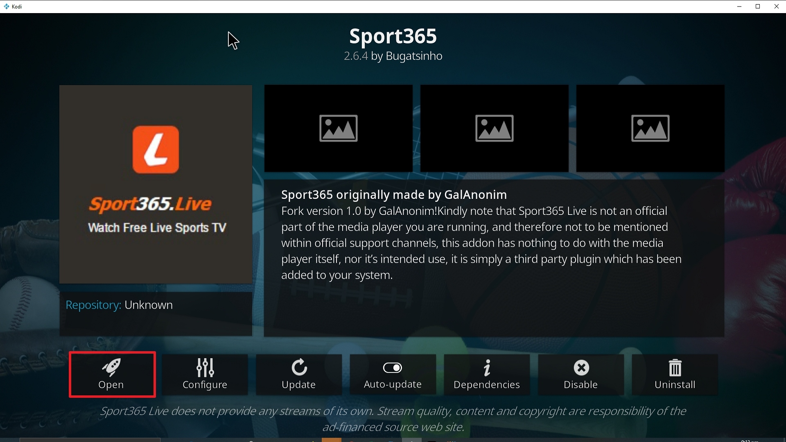Open the first screenshot placeholder

point(339,128)
